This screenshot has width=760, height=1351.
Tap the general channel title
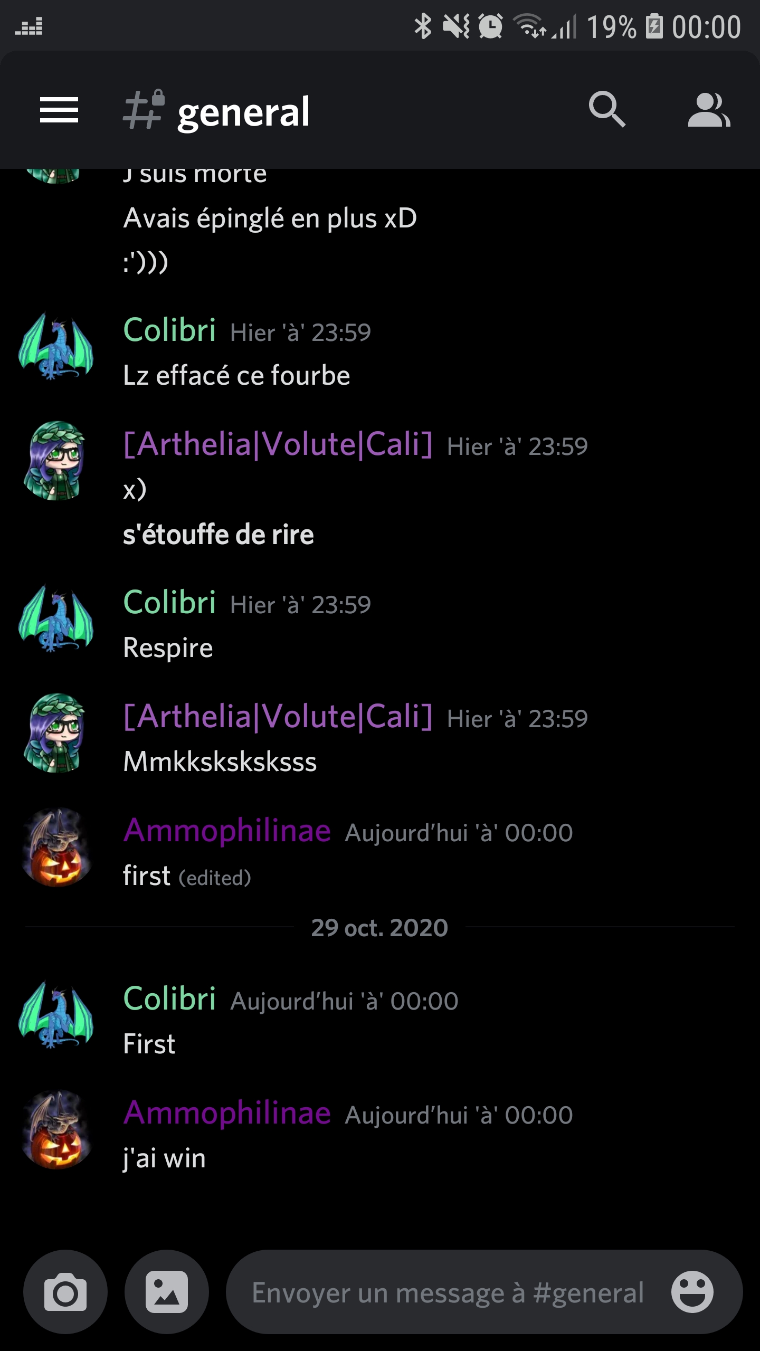point(243,112)
